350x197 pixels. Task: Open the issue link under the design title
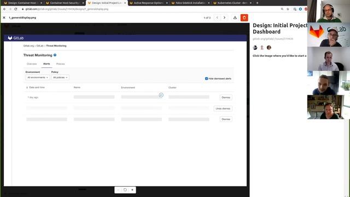(x=273, y=39)
